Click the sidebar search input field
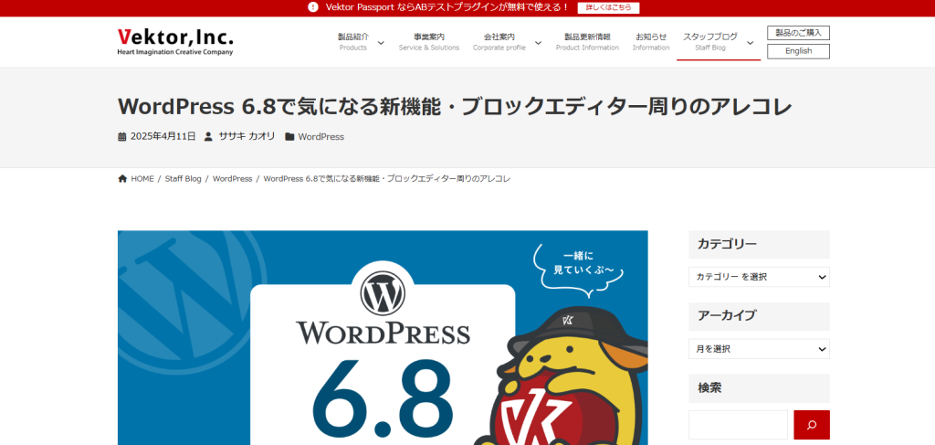The width and height of the screenshot is (935, 445). [738, 425]
